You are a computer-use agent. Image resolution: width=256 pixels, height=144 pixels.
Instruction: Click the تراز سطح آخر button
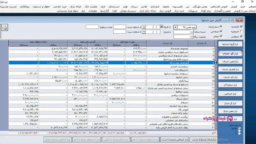point(230,85)
